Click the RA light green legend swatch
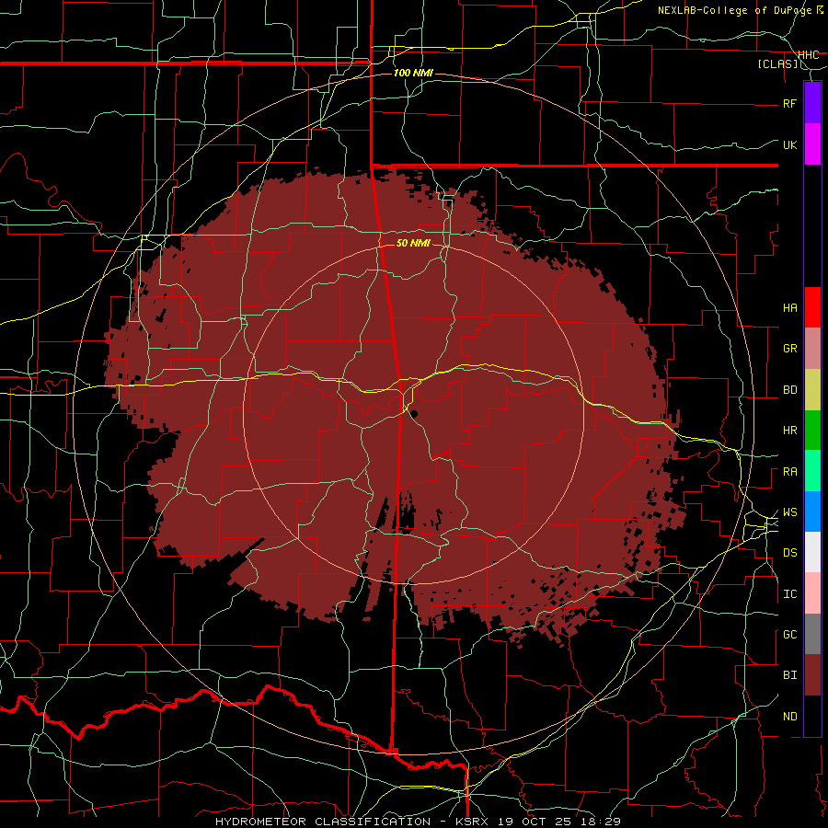828x828 pixels. tap(812, 471)
